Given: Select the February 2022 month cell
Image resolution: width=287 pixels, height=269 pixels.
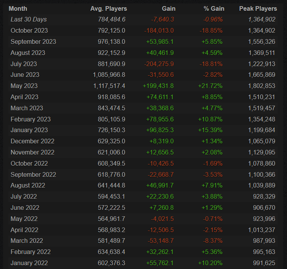Looking at the screenshot, I should pos(30,252).
